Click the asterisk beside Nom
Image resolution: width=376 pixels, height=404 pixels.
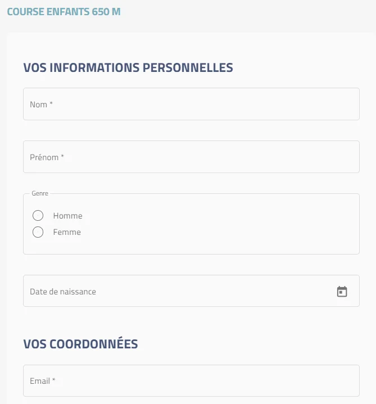point(51,103)
